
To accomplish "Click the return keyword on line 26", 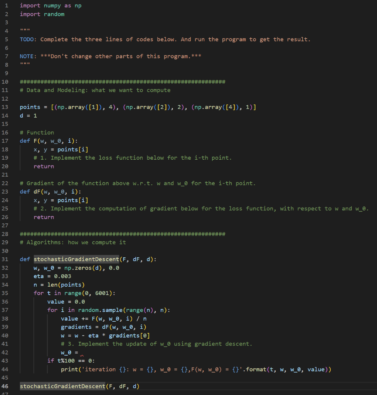I will (44, 217).
